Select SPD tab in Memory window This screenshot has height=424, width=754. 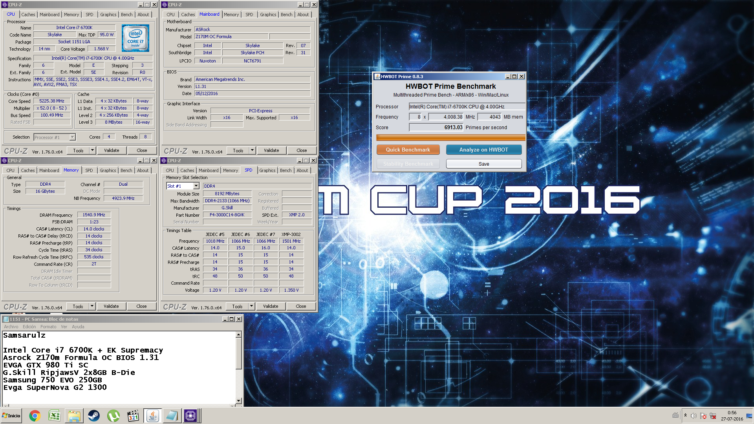pyautogui.click(x=89, y=170)
